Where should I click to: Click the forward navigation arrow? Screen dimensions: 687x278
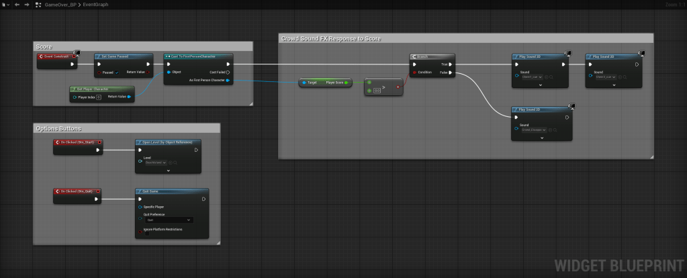[x=26, y=4]
